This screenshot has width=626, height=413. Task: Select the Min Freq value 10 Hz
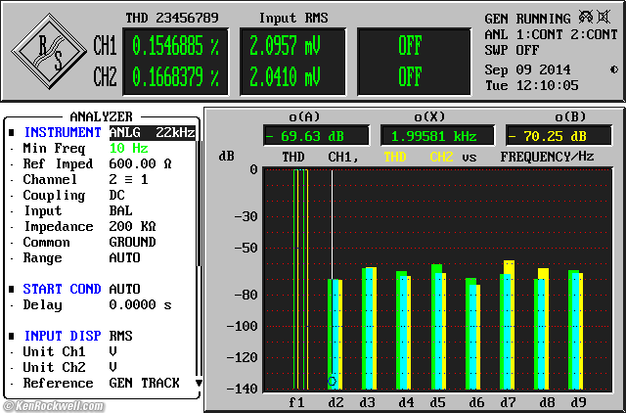point(128,148)
